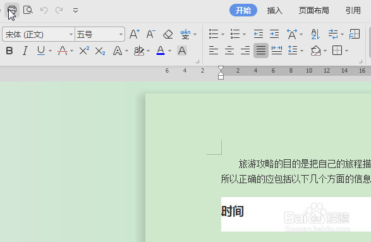371x242 pixels.
Task: Toggle justify alignment
Action: (x=261, y=51)
